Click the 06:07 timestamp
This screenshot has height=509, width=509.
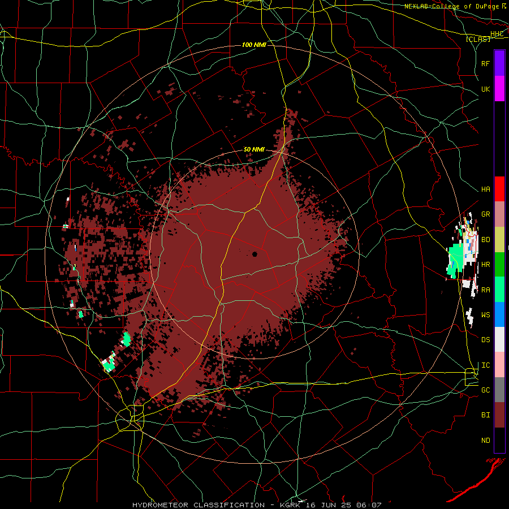[368, 505]
